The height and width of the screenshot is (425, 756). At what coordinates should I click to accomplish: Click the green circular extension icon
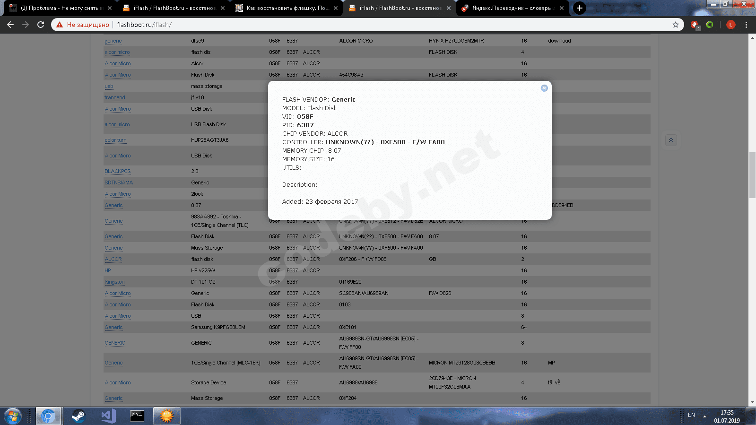click(x=710, y=25)
